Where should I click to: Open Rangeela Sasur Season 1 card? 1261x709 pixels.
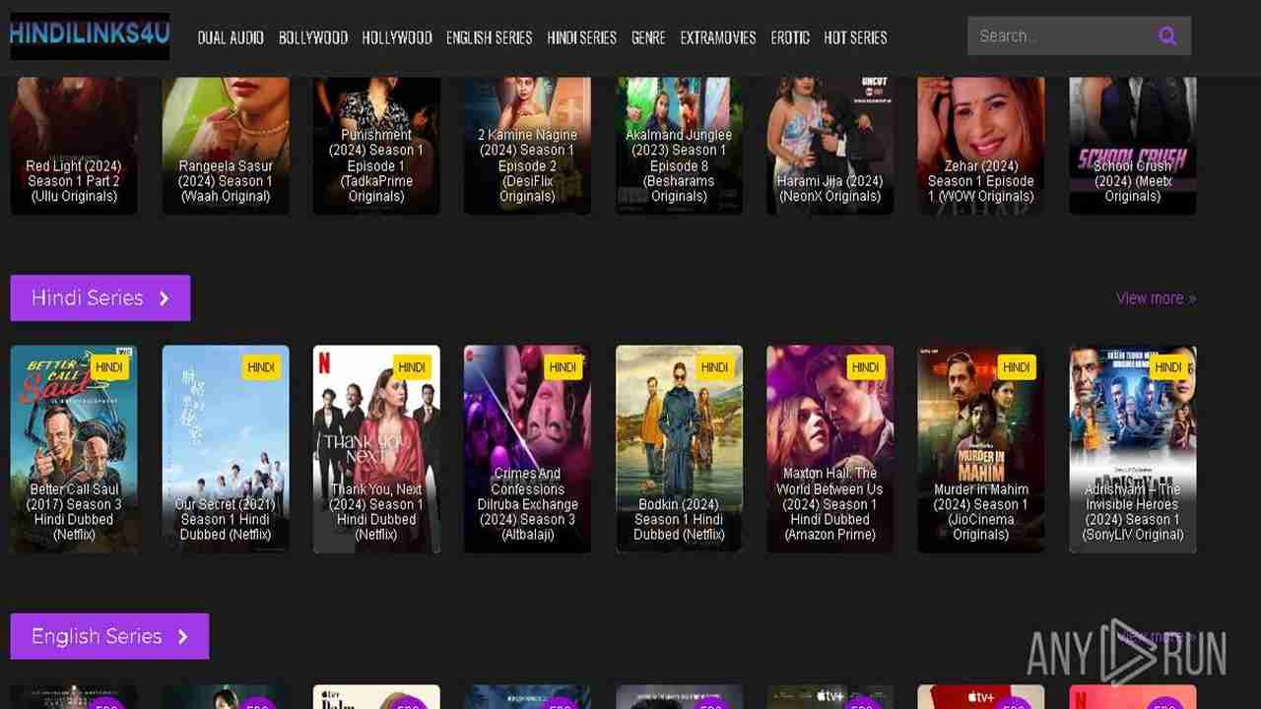pyautogui.click(x=226, y=146)
